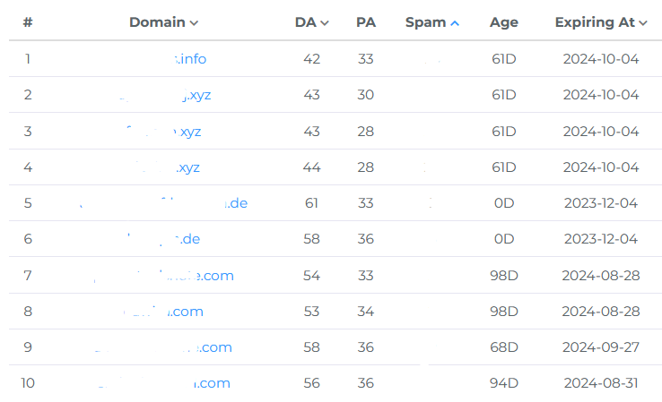Click the Expiring At sort chevron
This screenshot has height=402, width=662.
643,23
